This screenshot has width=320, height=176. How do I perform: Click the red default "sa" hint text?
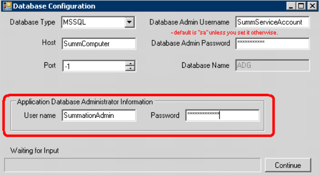(224, 32)
